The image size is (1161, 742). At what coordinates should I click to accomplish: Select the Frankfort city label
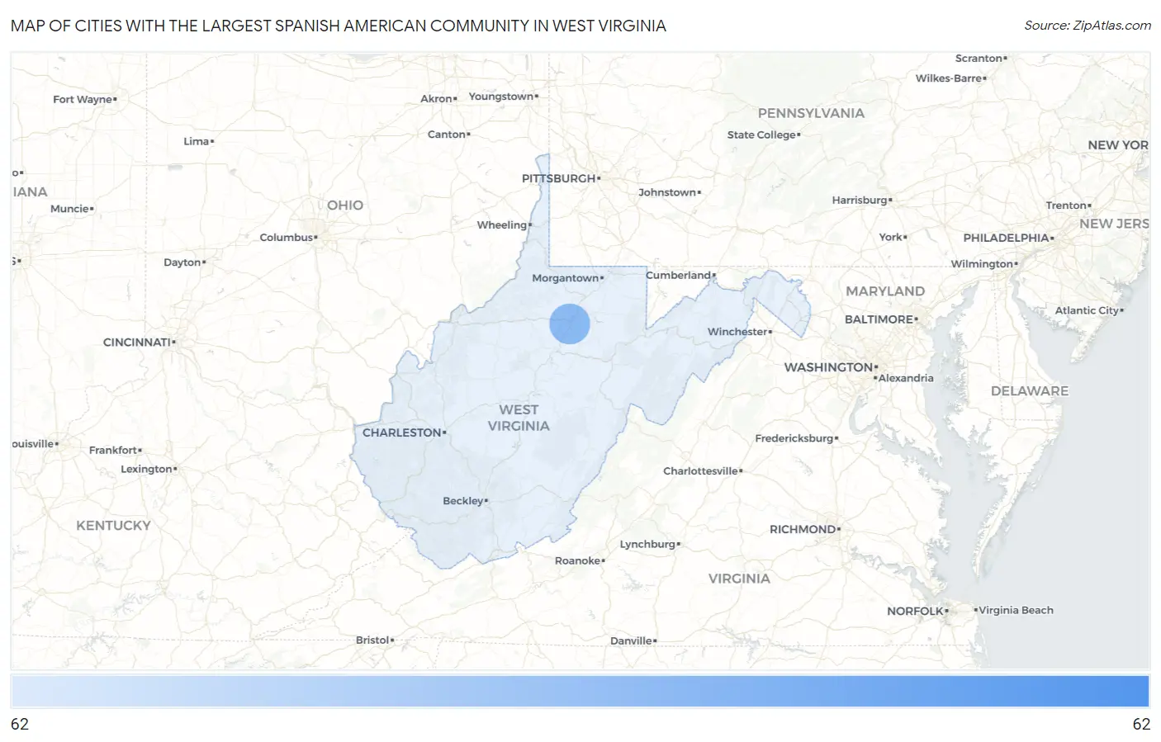pos(114,450)
